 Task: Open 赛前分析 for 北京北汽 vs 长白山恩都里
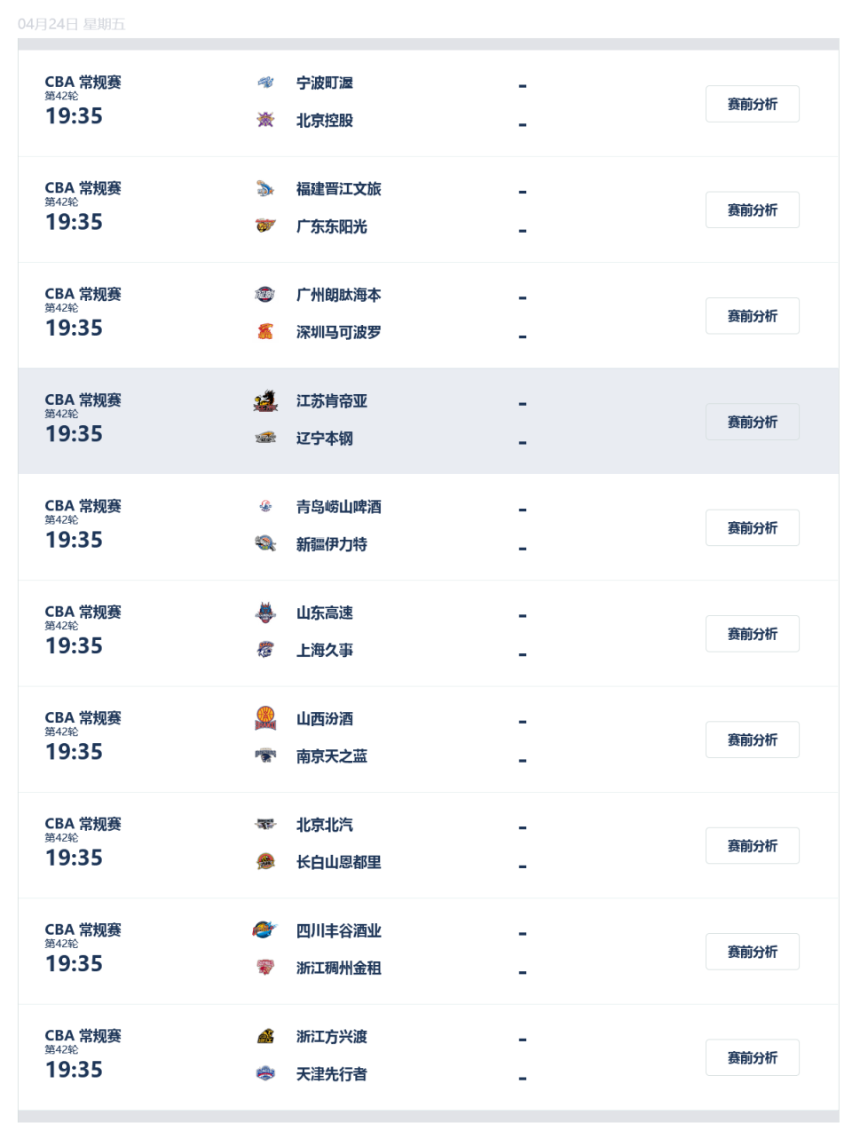pyautogui.click(x=752, y=845)
